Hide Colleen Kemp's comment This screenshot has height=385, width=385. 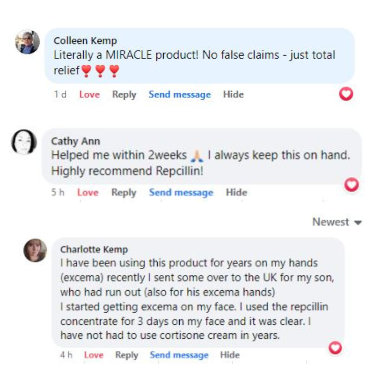233,95
